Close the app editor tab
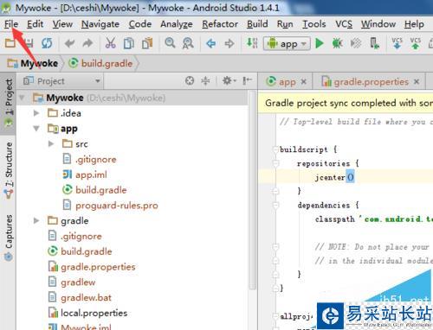 pos(303,82)
